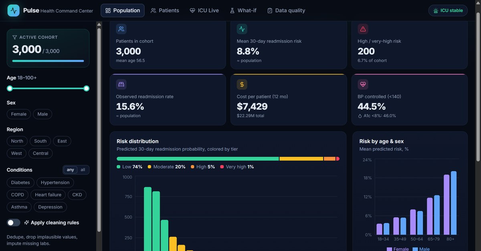
Task: Open the What-if tab
Action: 243,10
